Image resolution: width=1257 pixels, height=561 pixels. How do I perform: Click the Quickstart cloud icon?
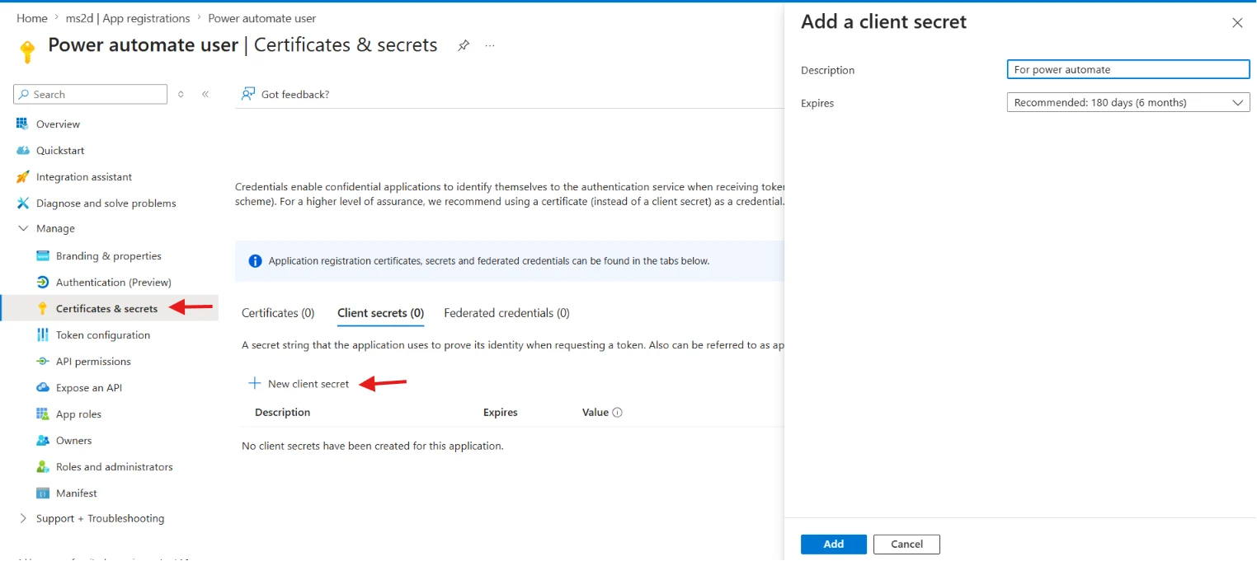(x=22, y=151)
